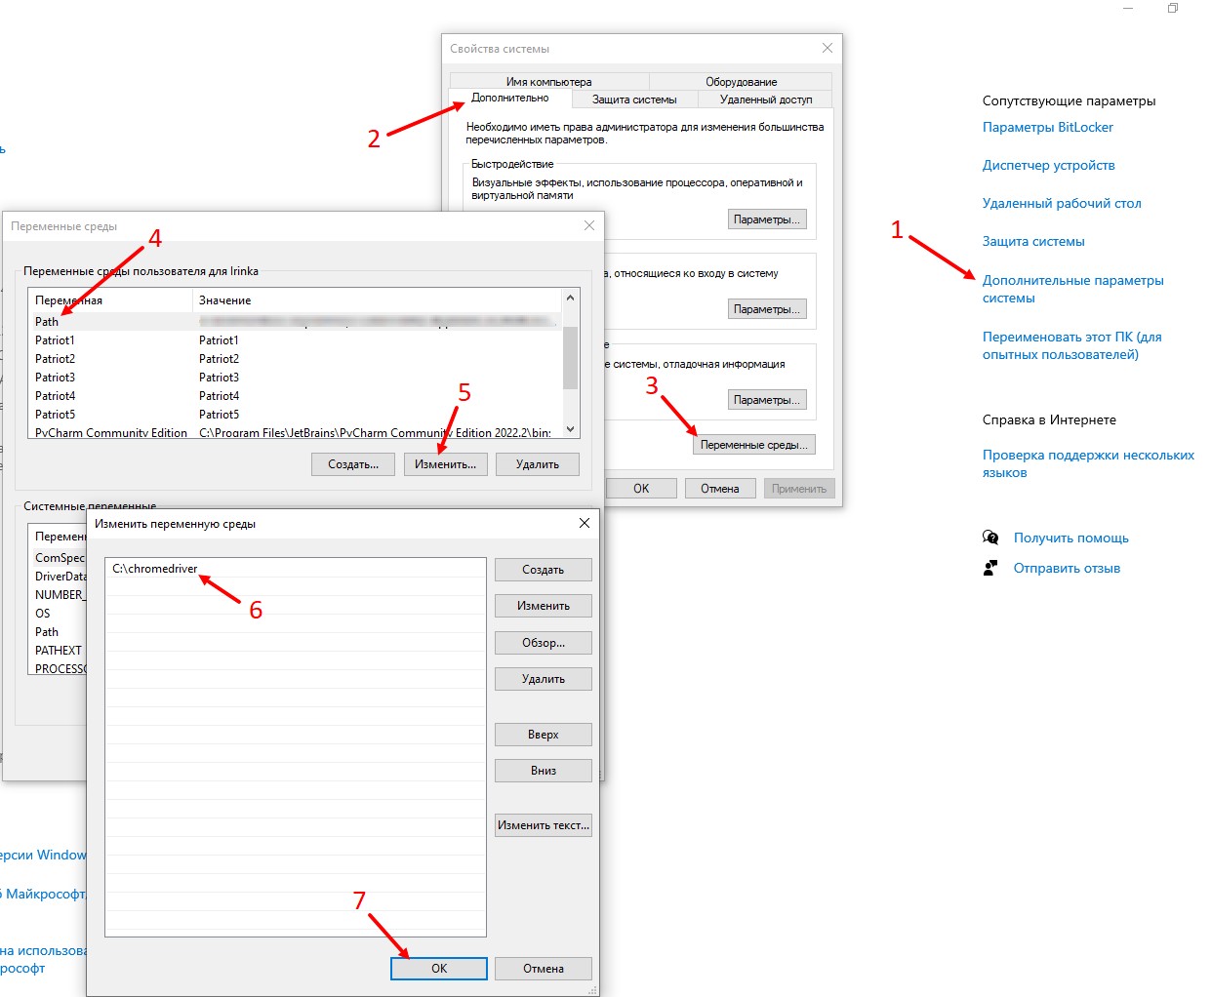Click Вверх to move entry up

(543, 735)
